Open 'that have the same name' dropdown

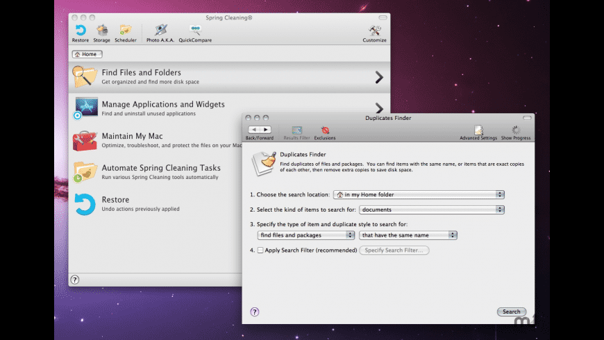(x=408, y=235)
